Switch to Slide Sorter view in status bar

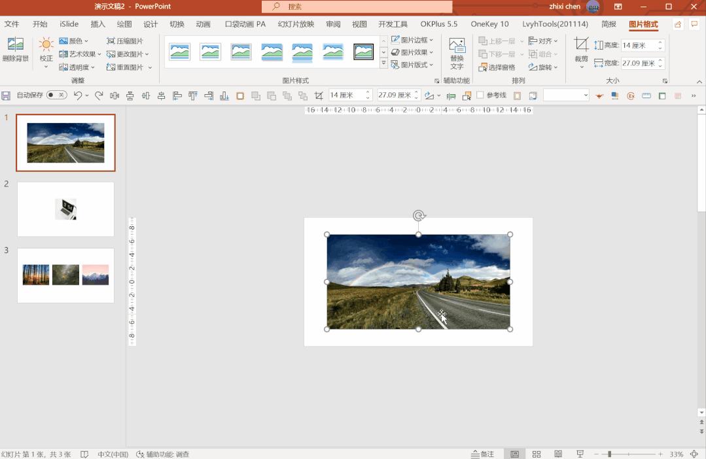click(536, 453)
